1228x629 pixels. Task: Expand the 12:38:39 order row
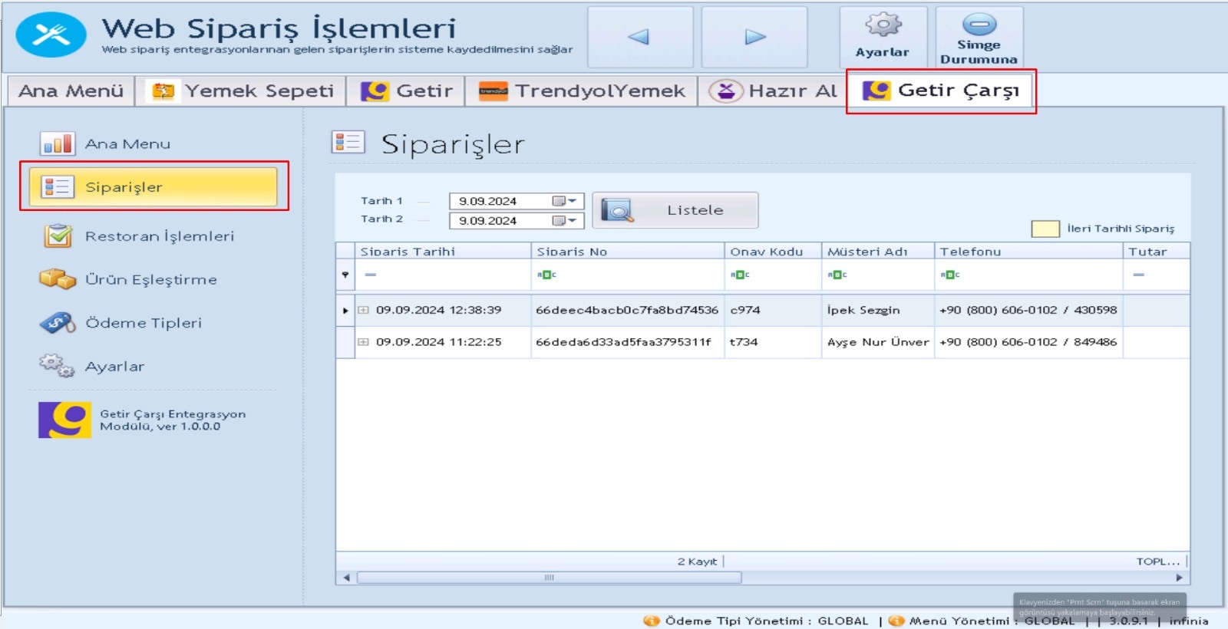(364, 311)
